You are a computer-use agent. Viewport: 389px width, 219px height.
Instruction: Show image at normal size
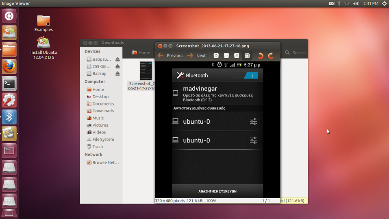pyautogui.click(x=237, y=56)
